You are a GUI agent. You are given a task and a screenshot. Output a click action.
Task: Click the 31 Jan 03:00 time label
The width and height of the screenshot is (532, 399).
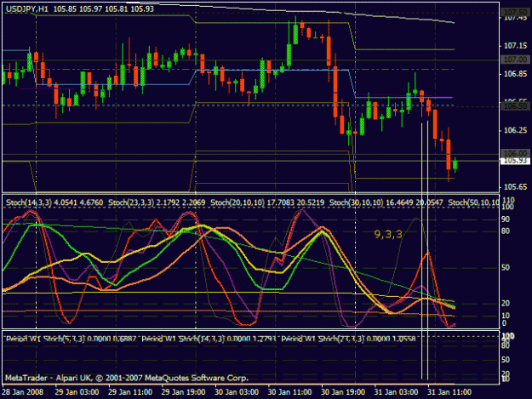(396, 392)
